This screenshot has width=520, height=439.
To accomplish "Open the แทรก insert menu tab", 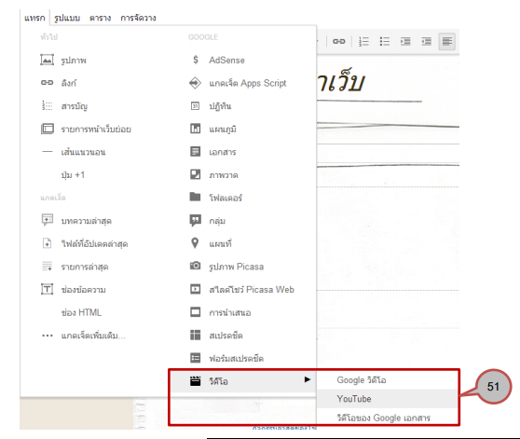I will 34,18.
